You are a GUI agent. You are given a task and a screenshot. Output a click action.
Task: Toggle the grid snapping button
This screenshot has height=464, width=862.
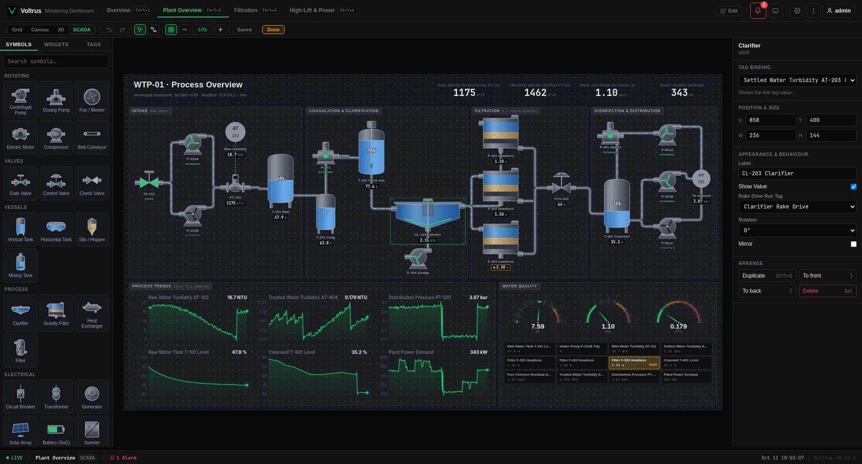pos(171,30)
